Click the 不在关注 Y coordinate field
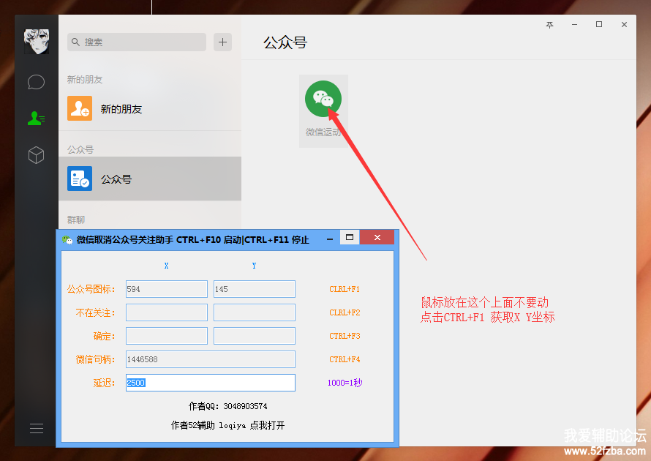 (x=255, y=312)
